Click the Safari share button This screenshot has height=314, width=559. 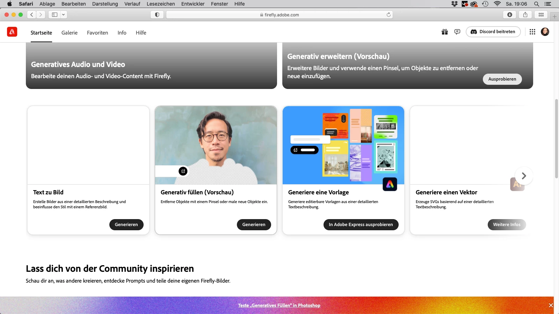pos(525,15)
